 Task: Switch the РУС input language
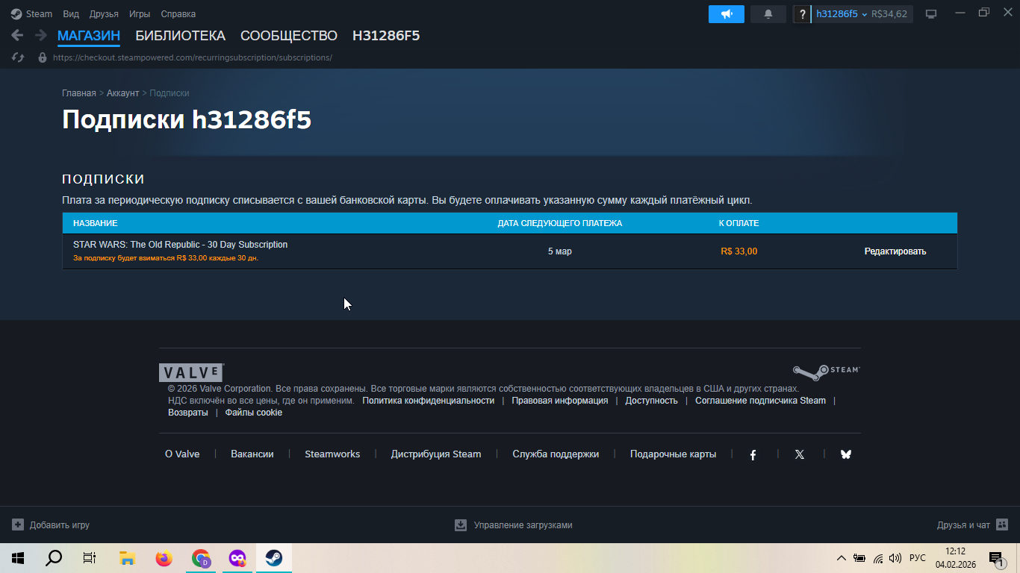tap(918, 558)
